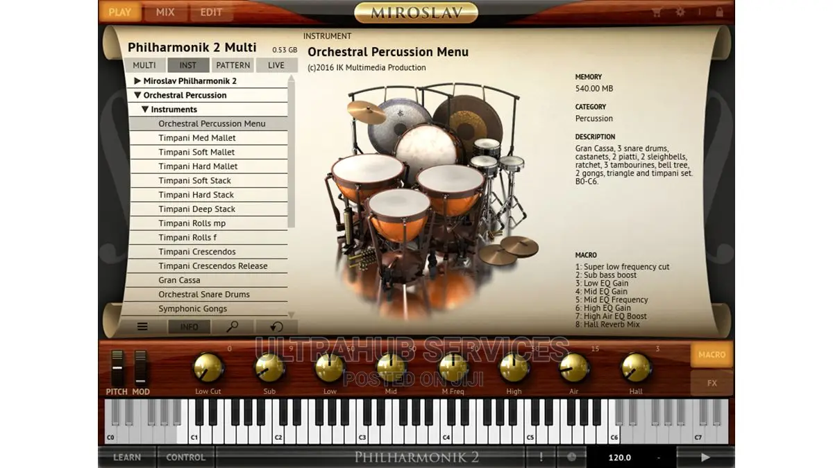
Task: Select the PATTERN browser tab
Action: coord(233,65)
